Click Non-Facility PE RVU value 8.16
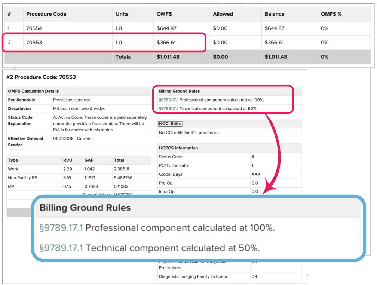 pos(67,178)
